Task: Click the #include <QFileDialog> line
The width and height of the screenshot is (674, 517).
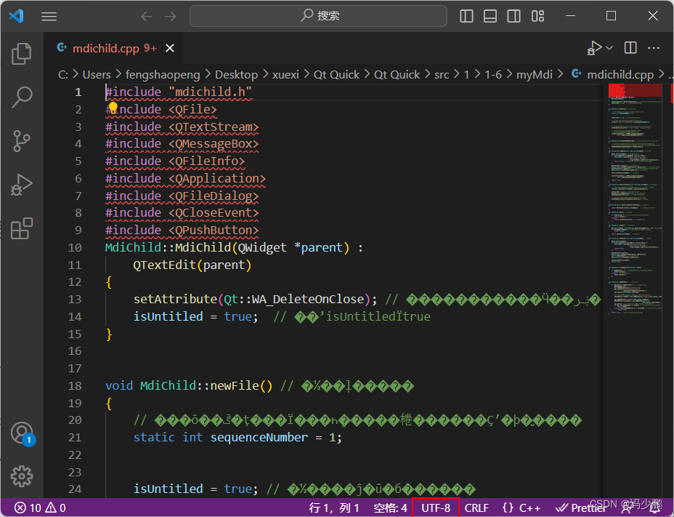Action: 182,196
